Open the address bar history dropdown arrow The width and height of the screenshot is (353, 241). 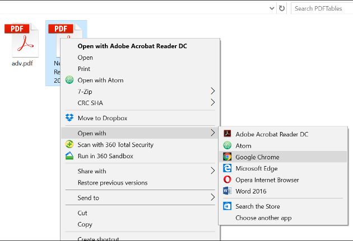[272, 8]
